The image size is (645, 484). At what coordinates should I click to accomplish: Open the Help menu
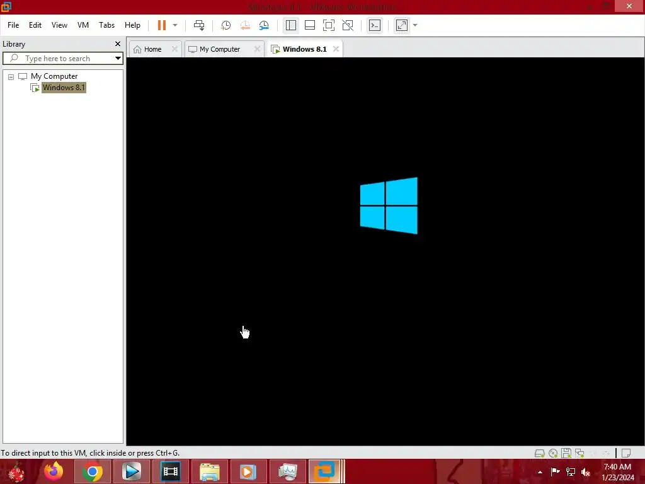[132, 25]
